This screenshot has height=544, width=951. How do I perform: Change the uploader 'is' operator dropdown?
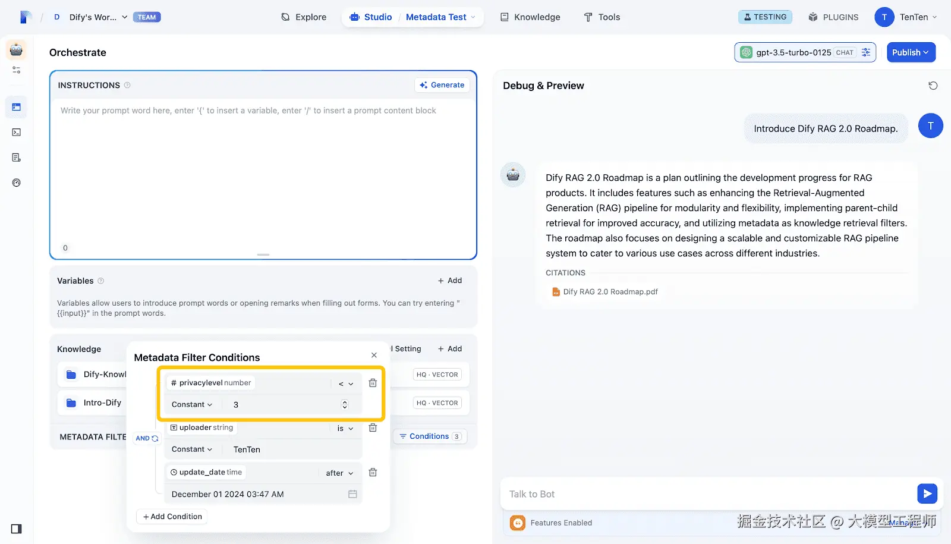pyautogui.click(x=345, y=429)
